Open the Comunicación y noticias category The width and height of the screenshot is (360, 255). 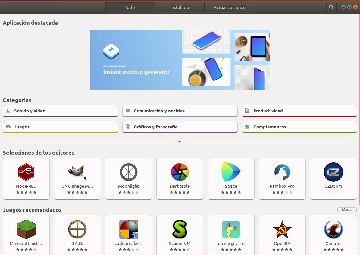coord(180,111)
